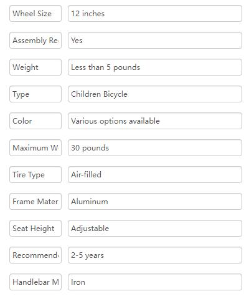Click the Iron value field

[x=155, y=282]
